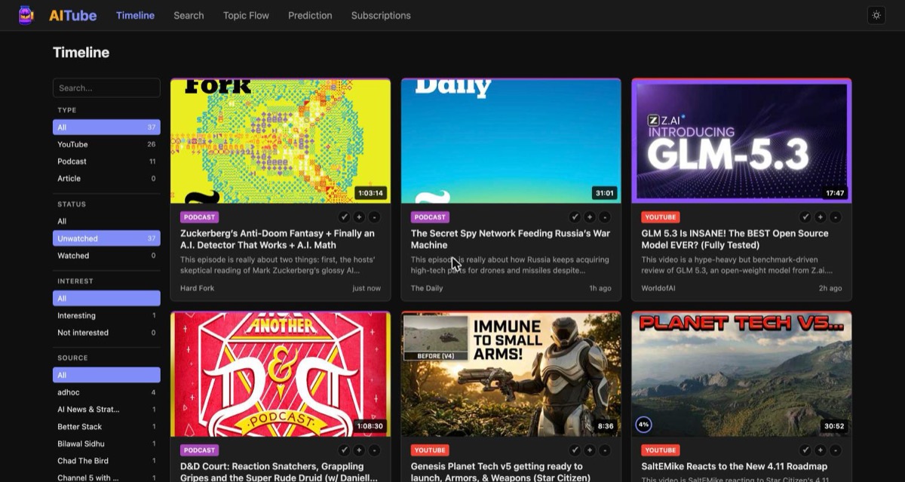This screenshot has height=482, width=905.
Task: Click minus on the Genesis Planet Tech v5 card
Action: (x=605, y=450)
